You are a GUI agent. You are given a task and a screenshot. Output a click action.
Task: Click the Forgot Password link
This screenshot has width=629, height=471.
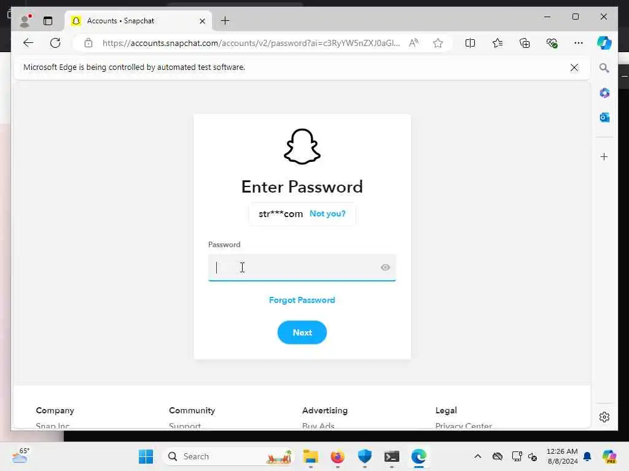(x=302, y=300)
